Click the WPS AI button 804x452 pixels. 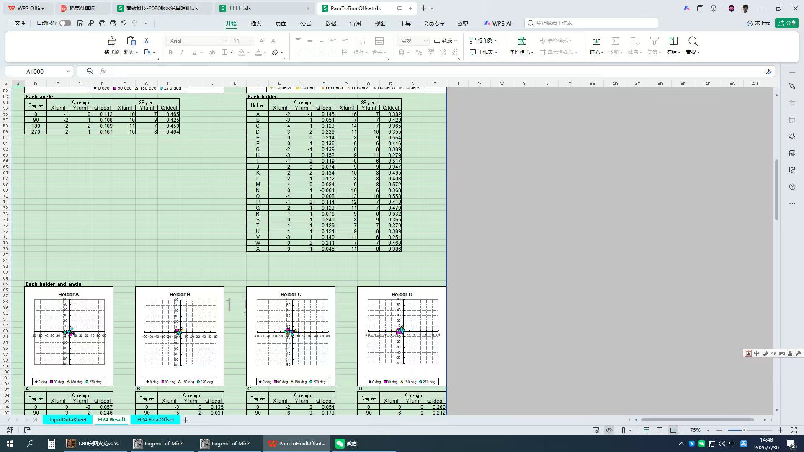coord(497,23)
